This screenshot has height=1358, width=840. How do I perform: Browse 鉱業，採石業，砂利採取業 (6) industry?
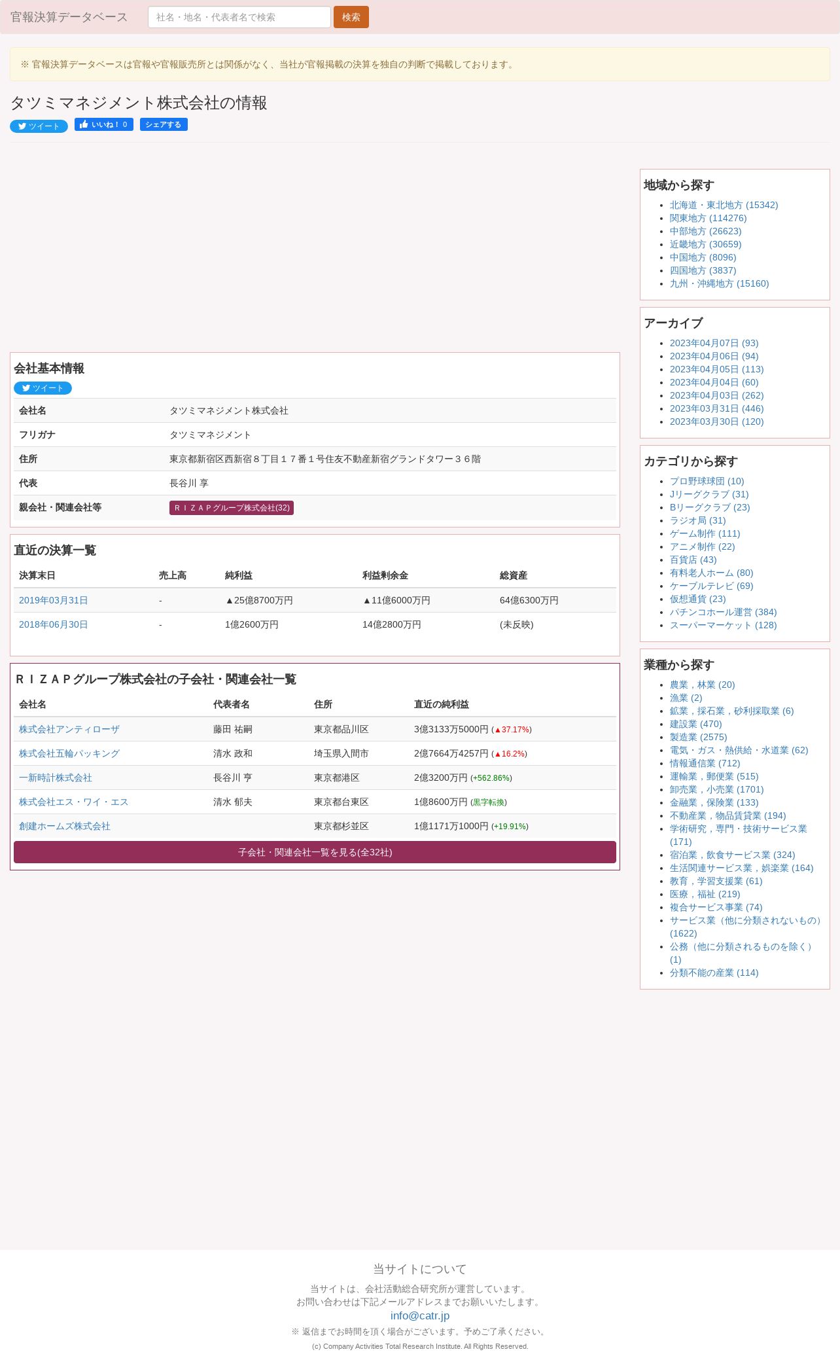[732, 711]
